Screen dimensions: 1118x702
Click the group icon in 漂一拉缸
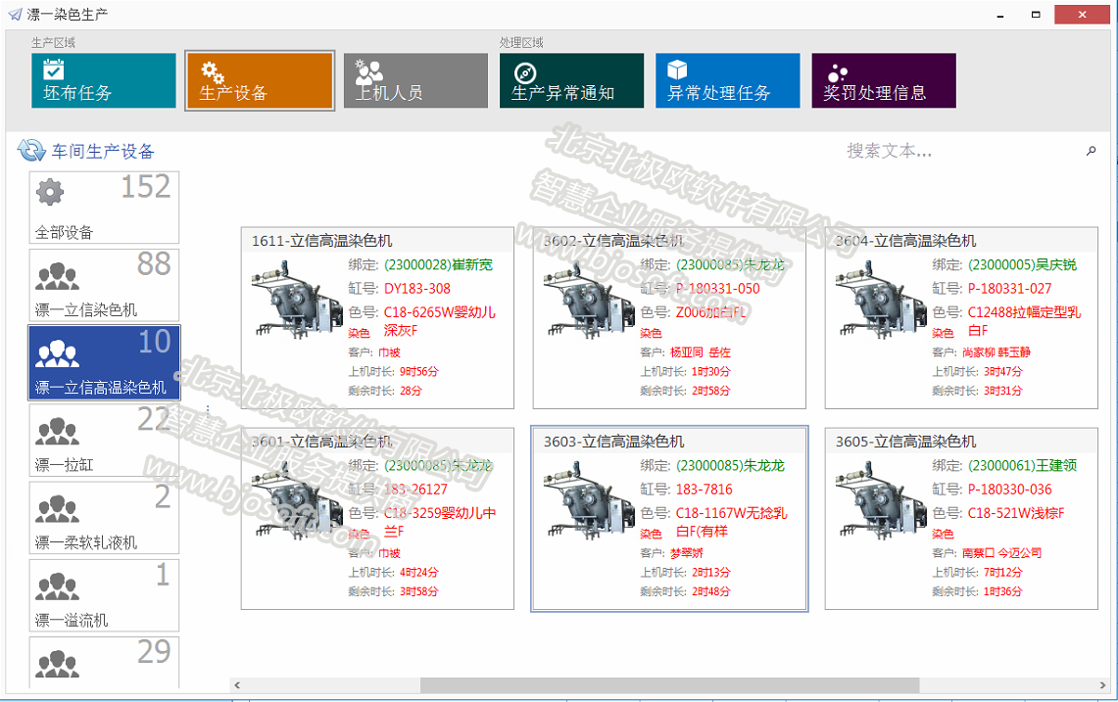(x=58, y=432)
